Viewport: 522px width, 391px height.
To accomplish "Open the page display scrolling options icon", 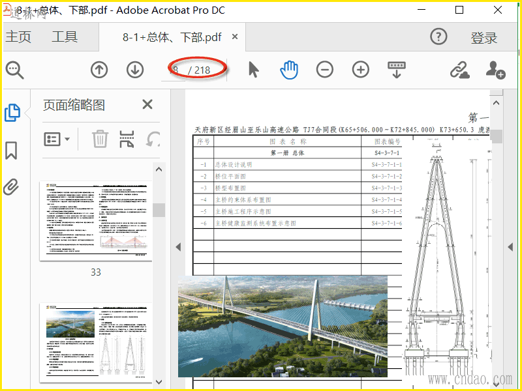I will point(397,70).
